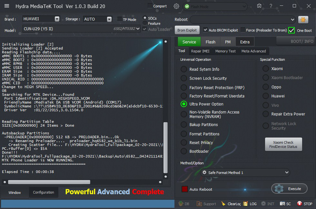Click the red STOP icon
The width and height of the screenshot is (316, 209).
300,204
